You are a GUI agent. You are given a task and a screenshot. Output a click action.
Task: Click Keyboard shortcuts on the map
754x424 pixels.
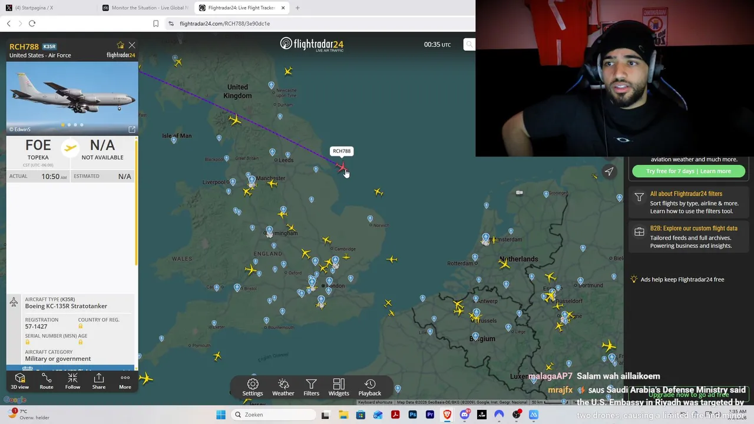[375, 402]
